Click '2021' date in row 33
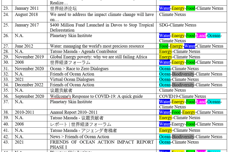The width and height of the screenshot is (228, 152). (x=19, y=80)
